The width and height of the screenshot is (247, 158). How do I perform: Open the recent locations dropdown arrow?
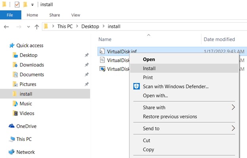tap(28, 27)
